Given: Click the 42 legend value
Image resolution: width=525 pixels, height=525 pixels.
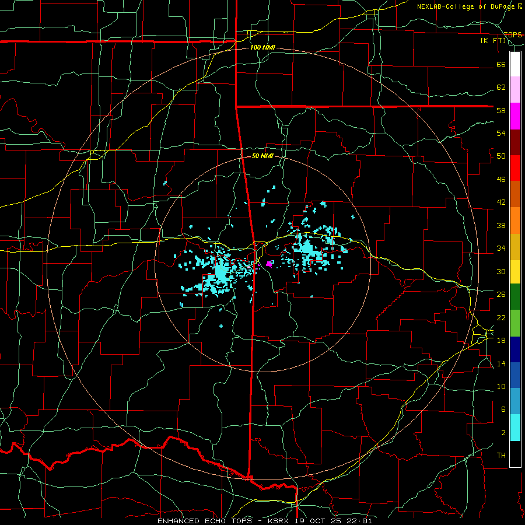Looking at the screenshot, I should [501, 202].
